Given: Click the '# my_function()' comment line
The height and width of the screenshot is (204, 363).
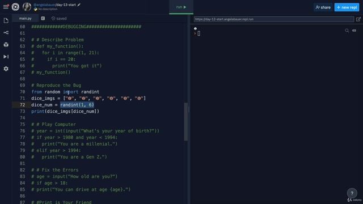Looking at the screenshot, I should pos(51,73).
